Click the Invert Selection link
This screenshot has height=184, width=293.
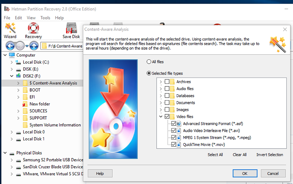(270, 155)
